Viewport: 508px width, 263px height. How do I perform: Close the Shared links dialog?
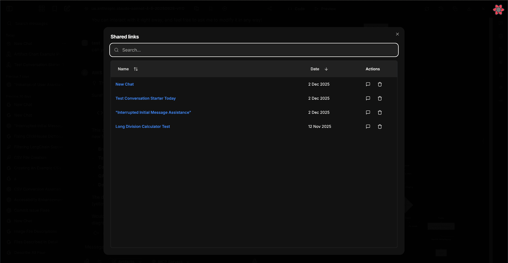coord(397,34)
